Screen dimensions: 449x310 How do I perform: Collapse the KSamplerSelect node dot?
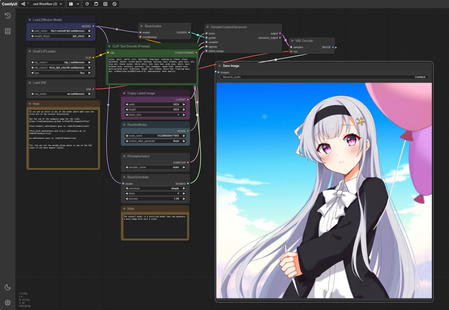[124, 156]
